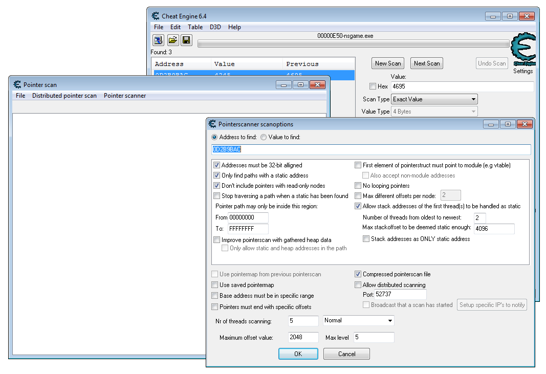546x374 pixels.
Task: Click the 00000E50-nsgame.exe process label
Action: pos(345,35)
